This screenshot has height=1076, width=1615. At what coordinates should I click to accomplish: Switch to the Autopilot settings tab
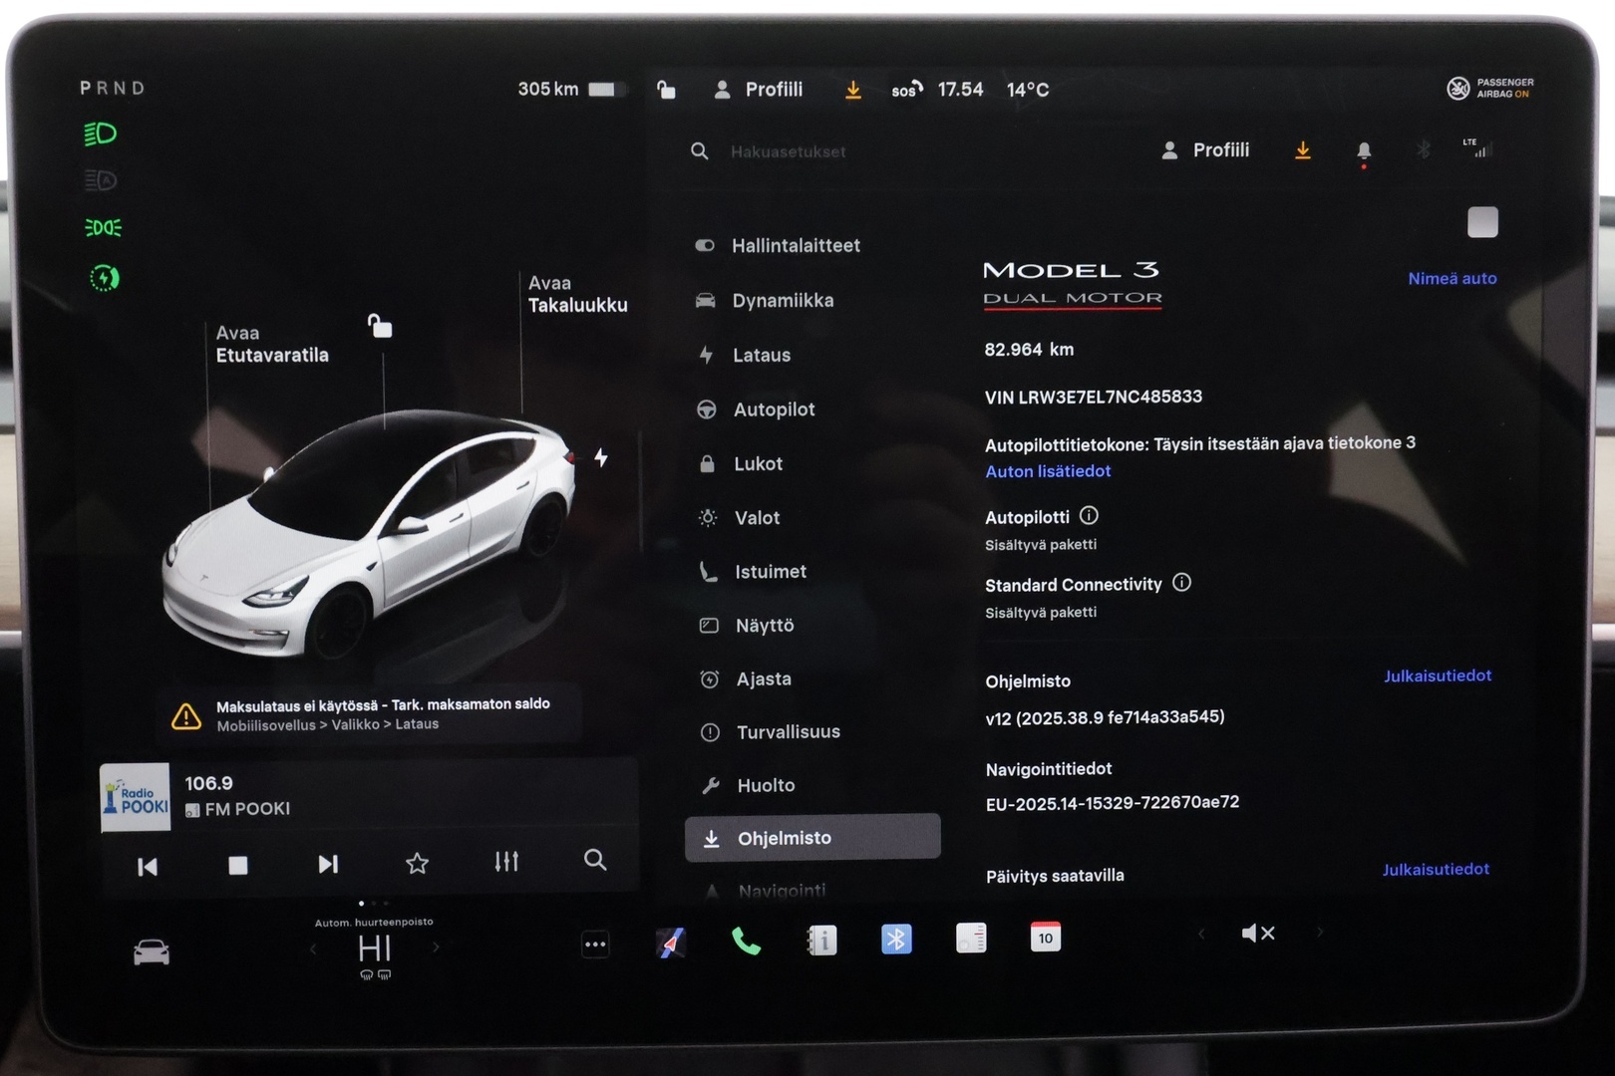coord(775,408)
